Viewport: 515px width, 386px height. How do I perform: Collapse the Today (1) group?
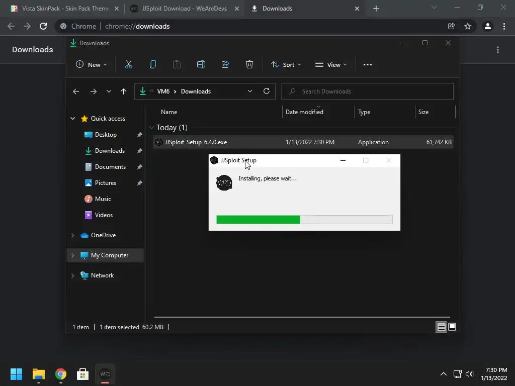point(151,127)
